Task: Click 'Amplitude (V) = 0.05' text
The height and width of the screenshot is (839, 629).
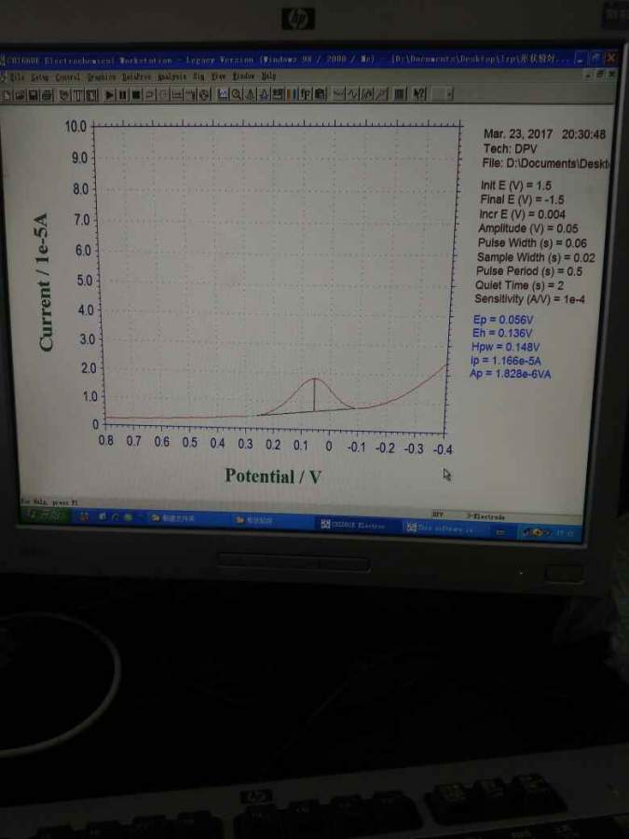Action: [x=528, y=228]
